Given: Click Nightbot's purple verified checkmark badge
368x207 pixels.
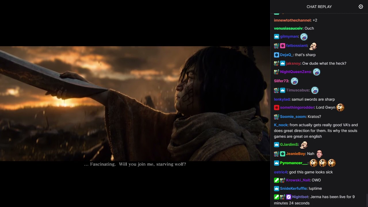Looking at the screenshot, I should 289,197.
